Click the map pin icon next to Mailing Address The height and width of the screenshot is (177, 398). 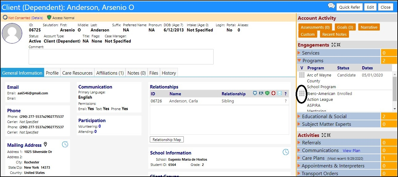[45, 144]
